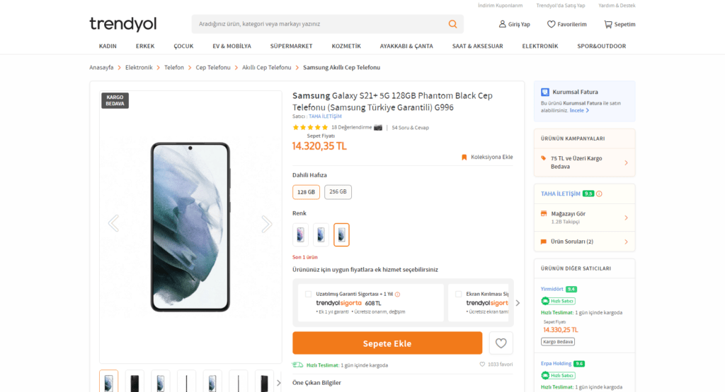Expand Mağazayı Gör seller store chevron
The image size is (725, 392).
[626, 218]
